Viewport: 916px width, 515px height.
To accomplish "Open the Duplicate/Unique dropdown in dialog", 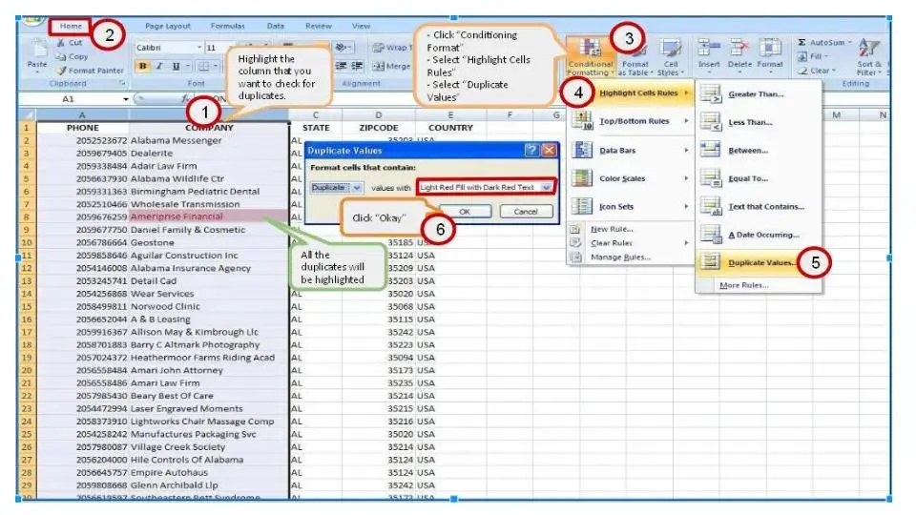I will pyautogui.click(x=337, y=188).
